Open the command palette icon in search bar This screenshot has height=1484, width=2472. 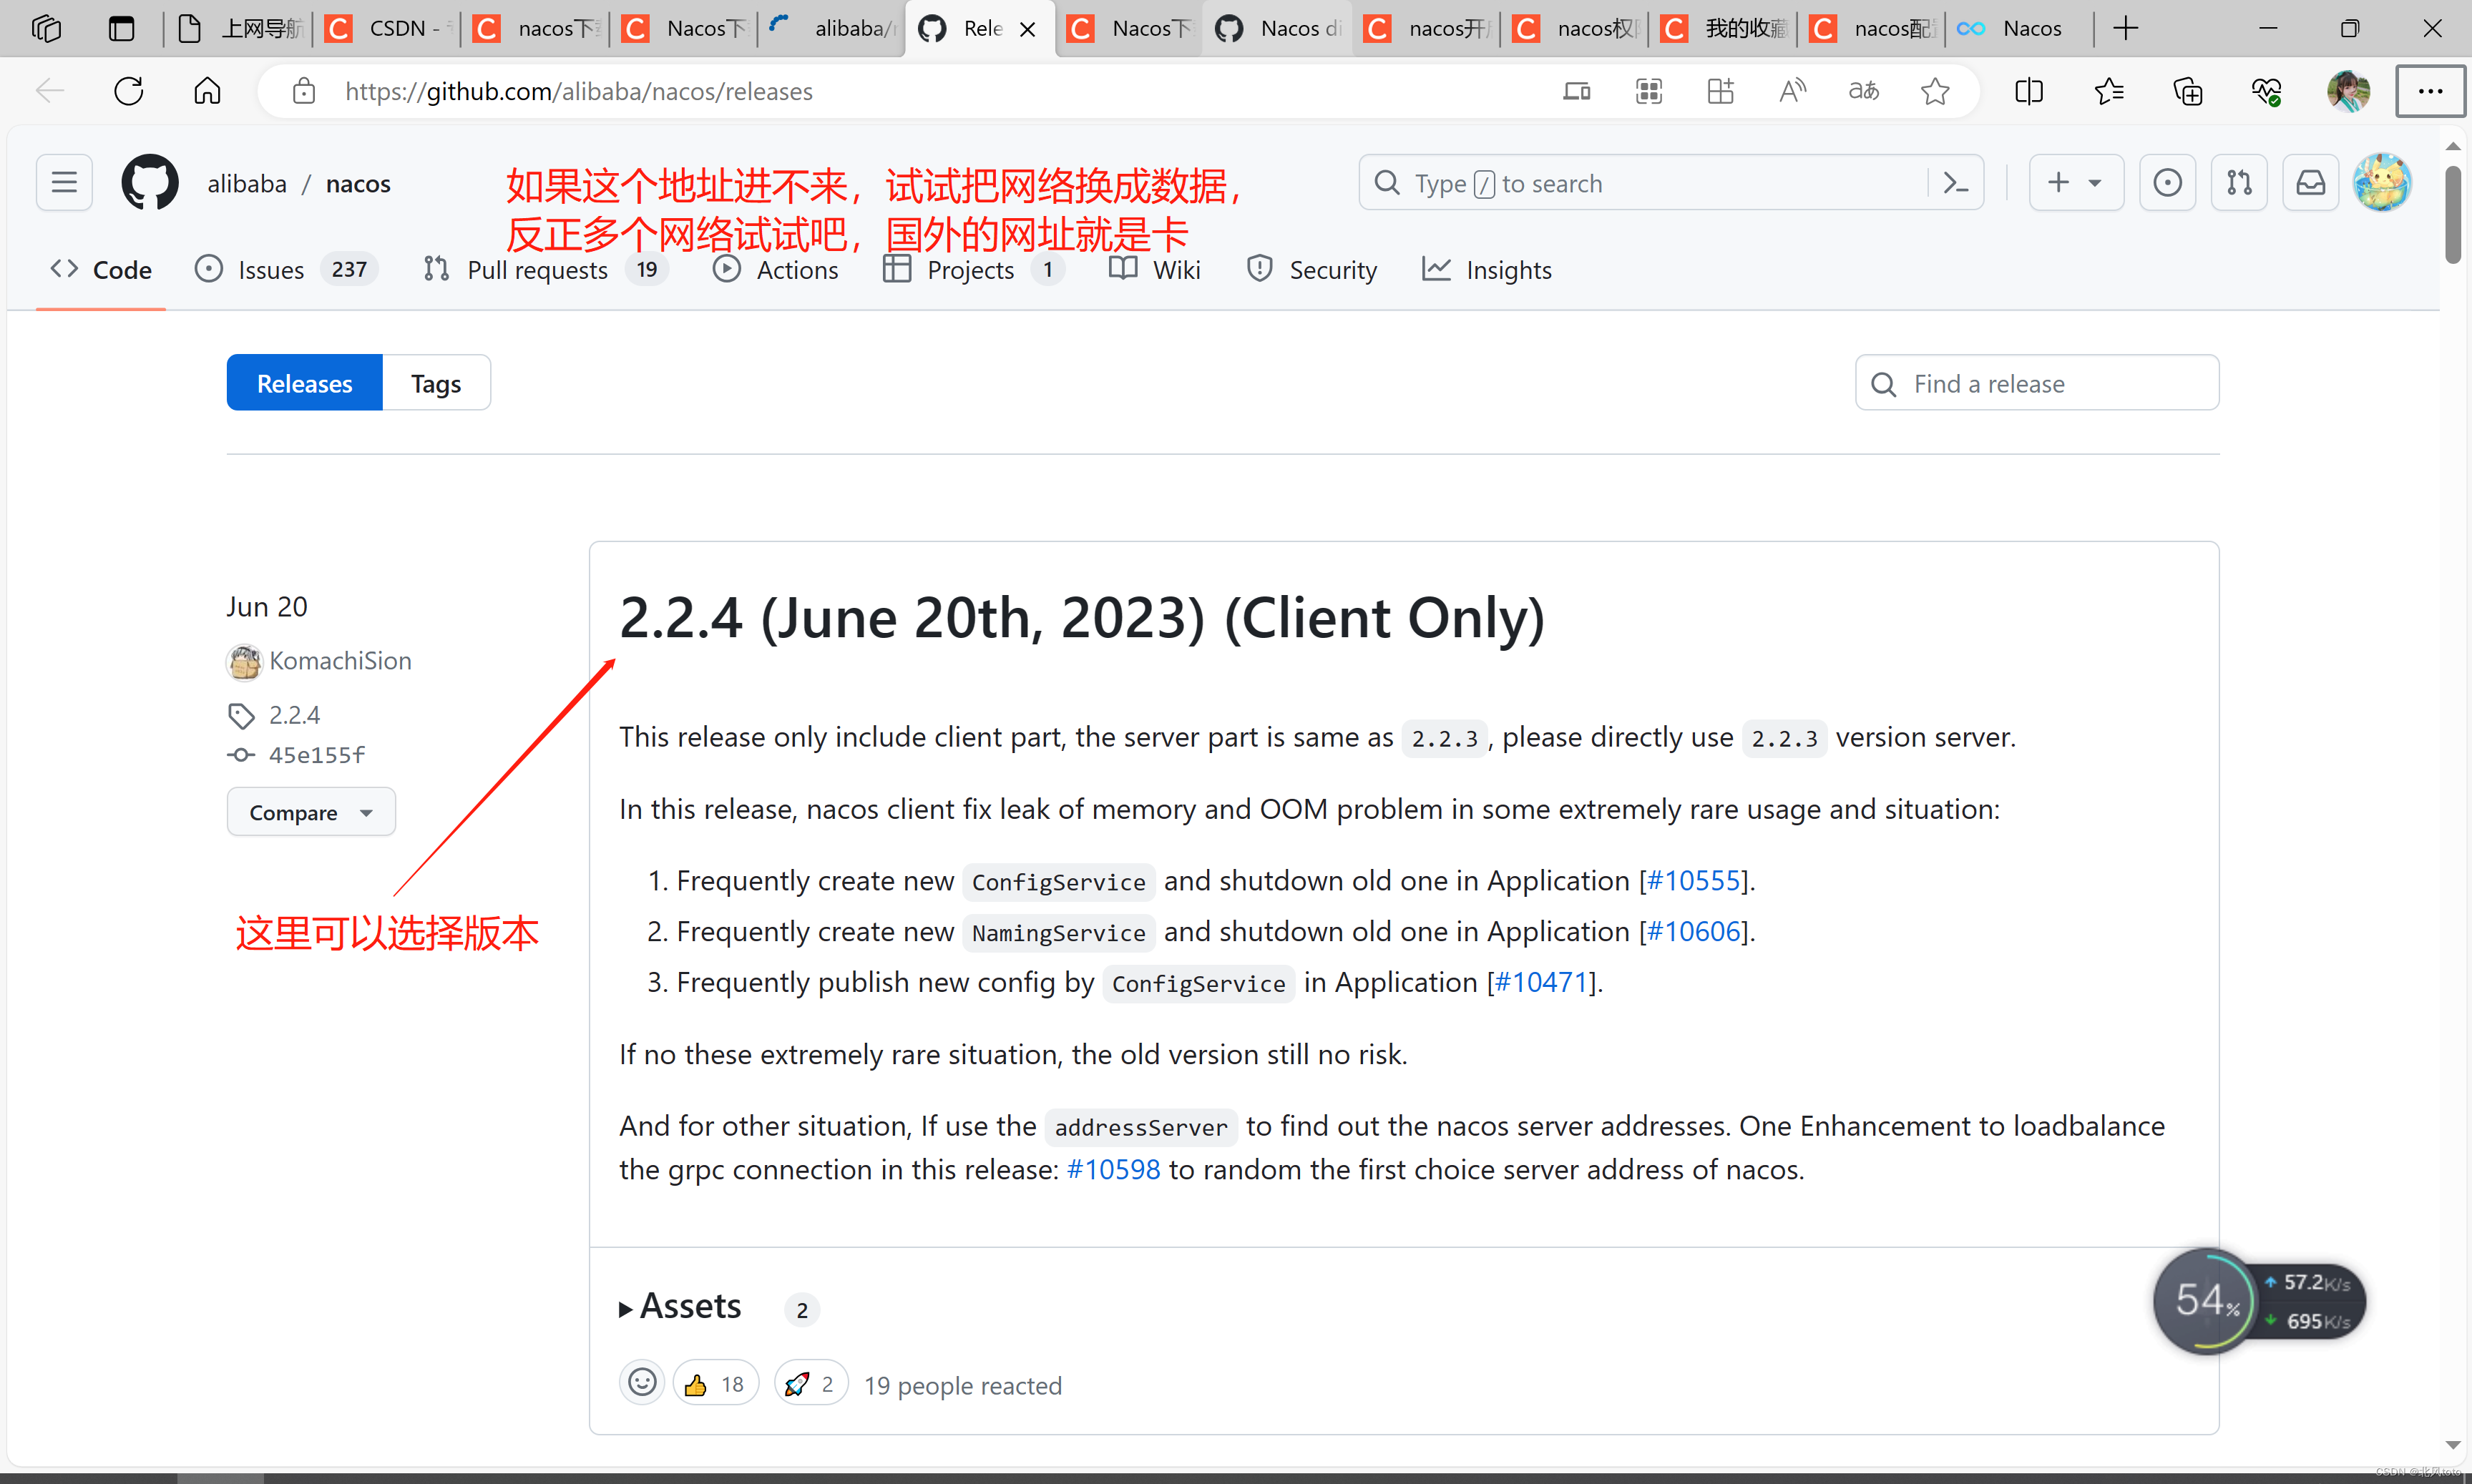click(1956, 183)
